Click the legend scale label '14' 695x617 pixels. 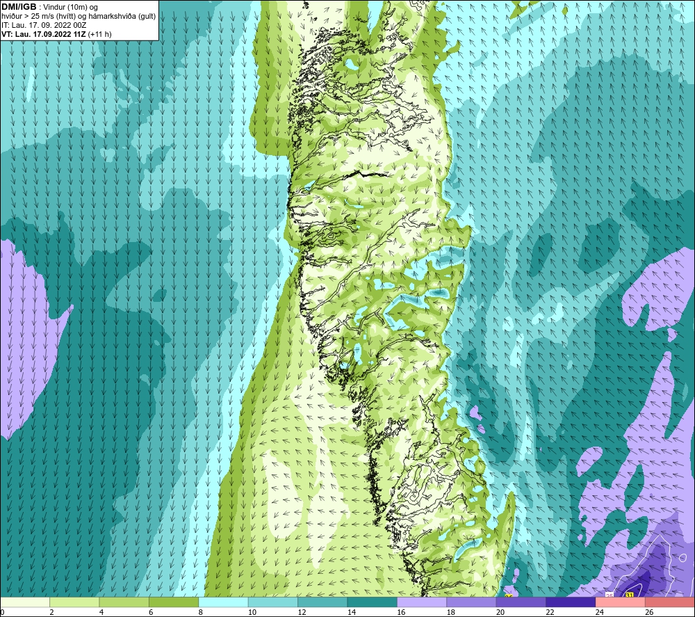pos(352,612)
